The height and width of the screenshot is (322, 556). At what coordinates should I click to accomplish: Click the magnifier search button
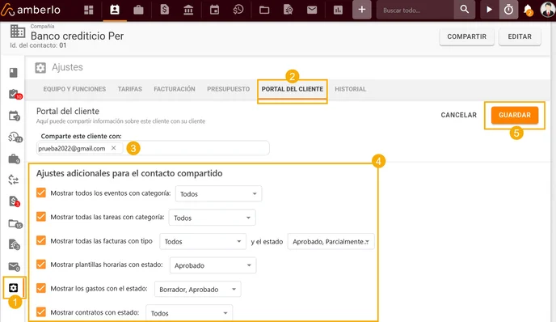(464, 10)
